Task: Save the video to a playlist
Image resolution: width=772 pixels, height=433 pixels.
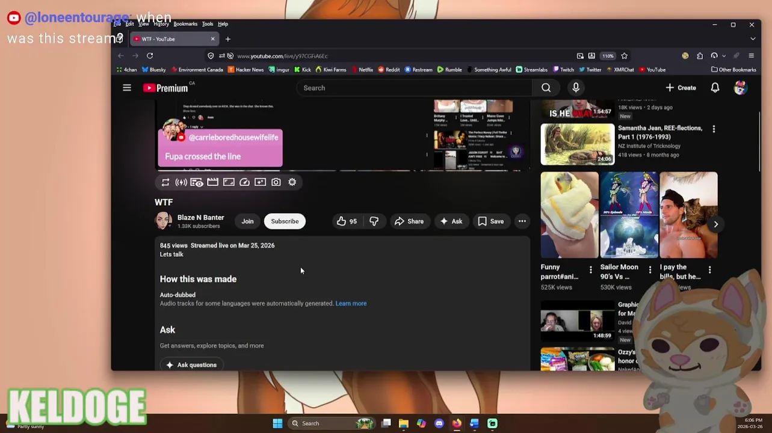Action: click(x=490, y=221)
